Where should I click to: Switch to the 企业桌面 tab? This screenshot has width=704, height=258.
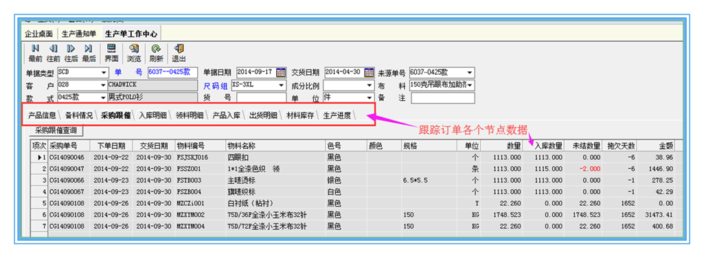pyautogui.click(x=38, y=34)
